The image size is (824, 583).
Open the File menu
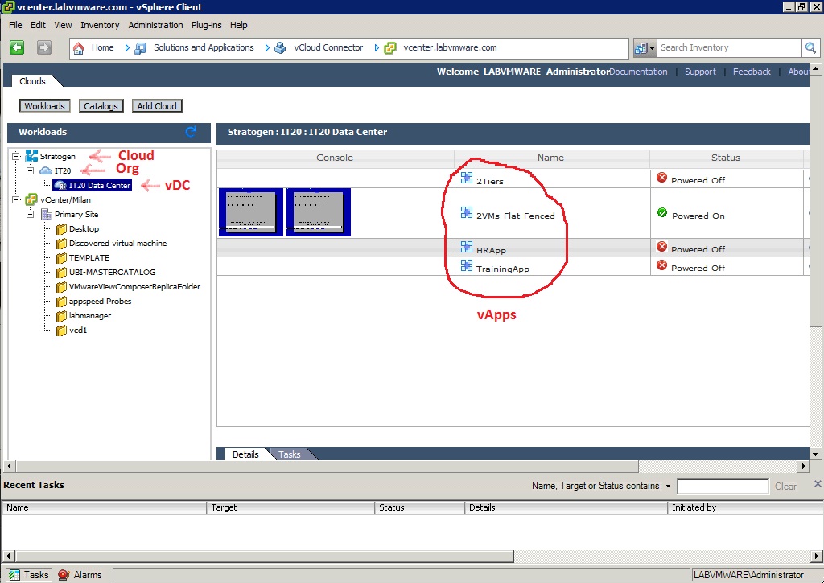15,25
